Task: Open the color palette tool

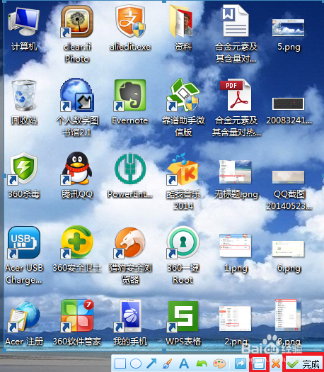Action: tap(219, 363)
